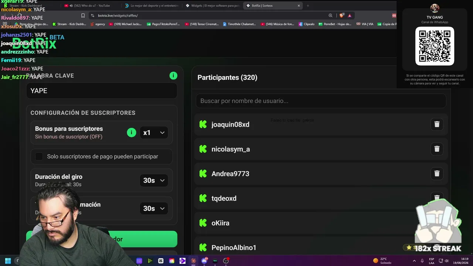The image size is (473, 266).
Task: Open the 30s dropdown below Duración del giro
Action: pos(154,208)
